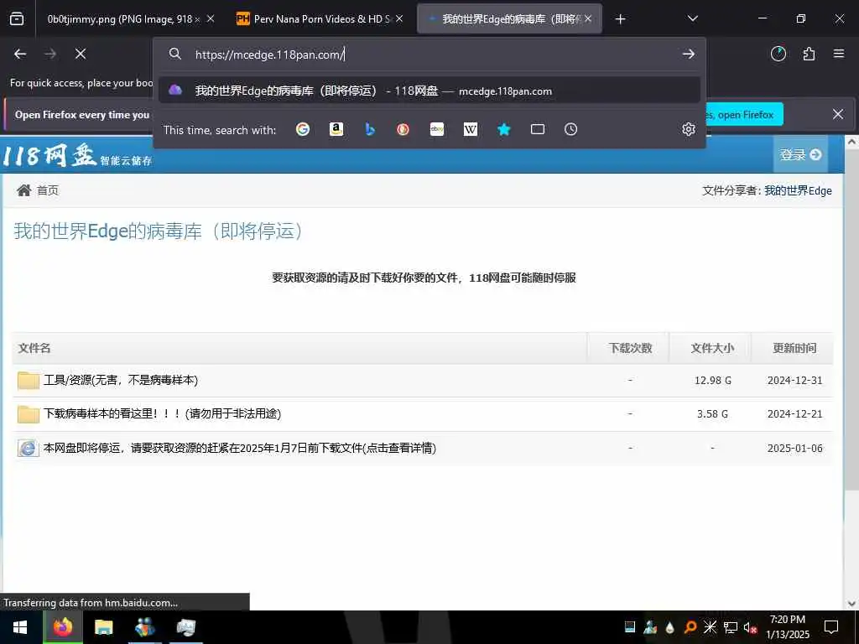Open 工具/资源(无害, 不是病毒样本) folder

121,380
